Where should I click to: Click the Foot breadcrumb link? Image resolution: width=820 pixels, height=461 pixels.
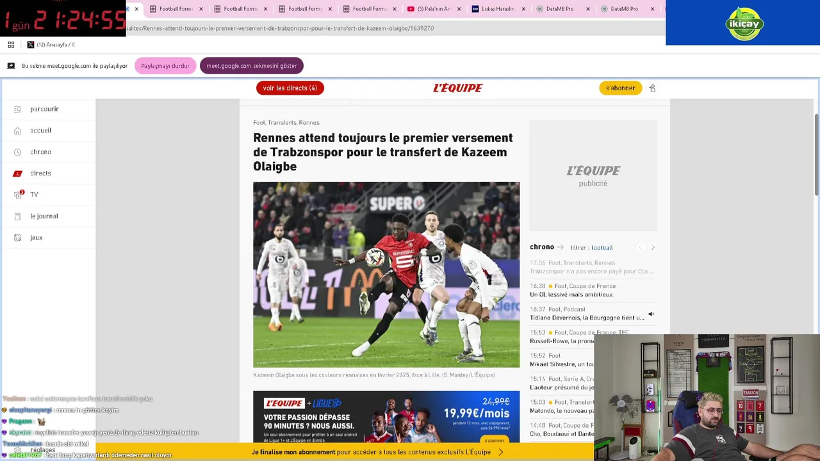tap(259, 123)
